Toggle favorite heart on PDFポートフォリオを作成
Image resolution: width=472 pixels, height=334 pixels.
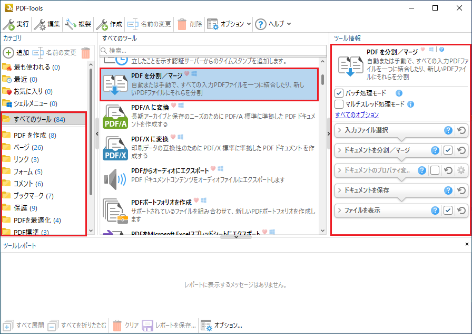click(x=196, y=201)
